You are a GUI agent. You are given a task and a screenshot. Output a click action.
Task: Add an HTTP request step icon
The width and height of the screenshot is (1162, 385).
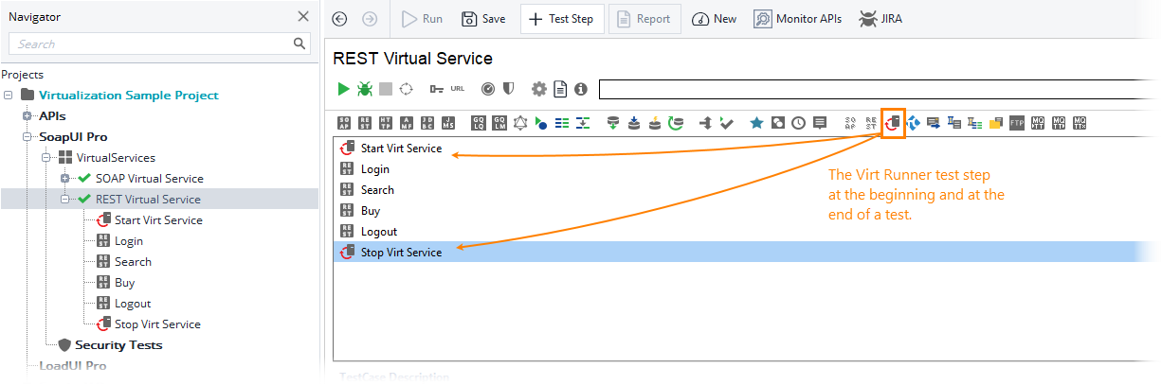click(386, 122)
